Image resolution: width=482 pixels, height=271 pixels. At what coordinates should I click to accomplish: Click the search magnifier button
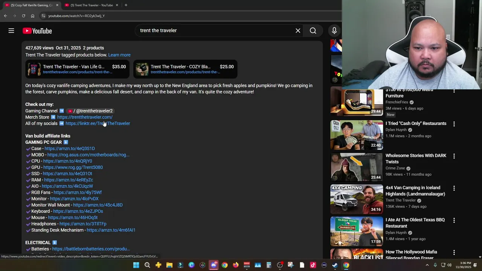(313, 30)
